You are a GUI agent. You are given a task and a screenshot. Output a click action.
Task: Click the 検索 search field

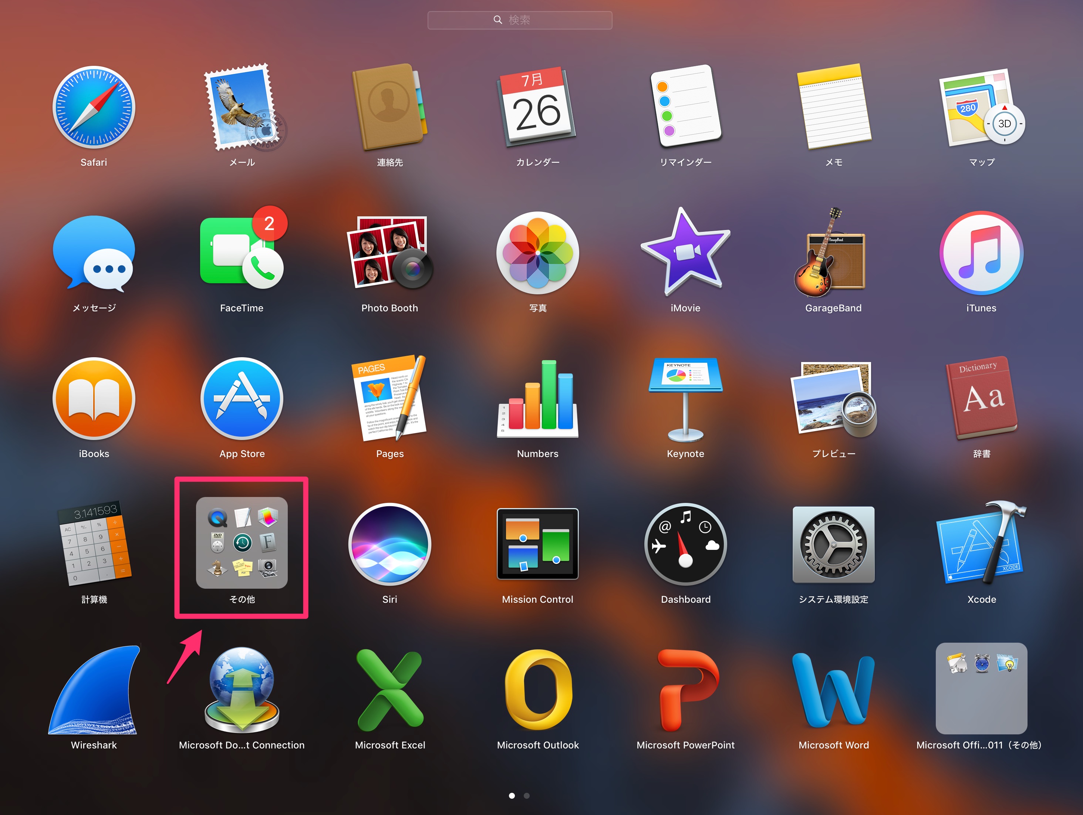[x=519, y=20]
